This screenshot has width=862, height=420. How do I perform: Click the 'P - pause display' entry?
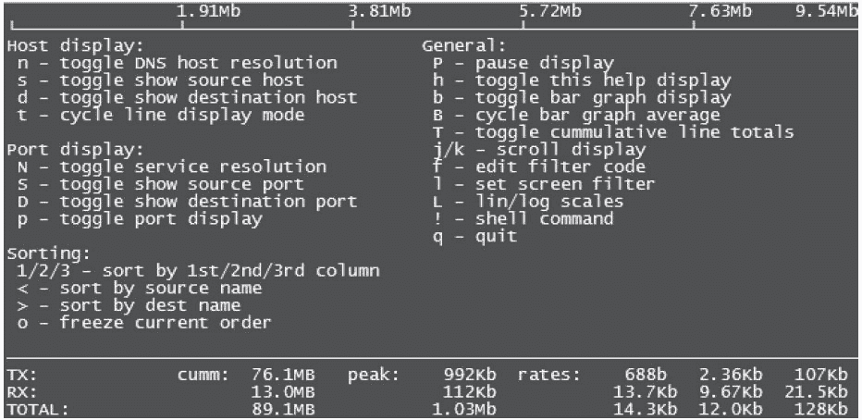point(523,63)
